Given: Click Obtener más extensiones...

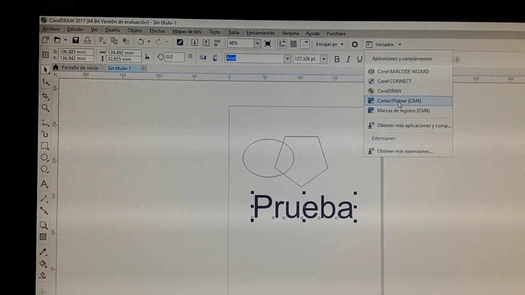Looking at the screenshot, I should coord(408,151).
